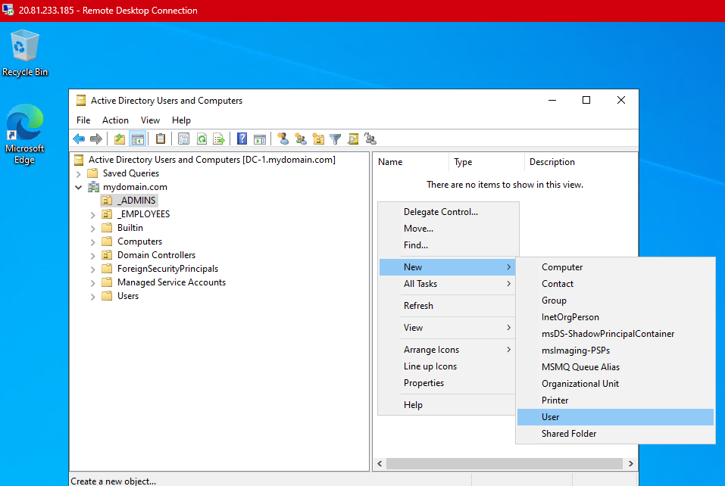The height and width of the screenshot is (486, 725).
Task: Open the All Tasks submenu
Action: 447,284
